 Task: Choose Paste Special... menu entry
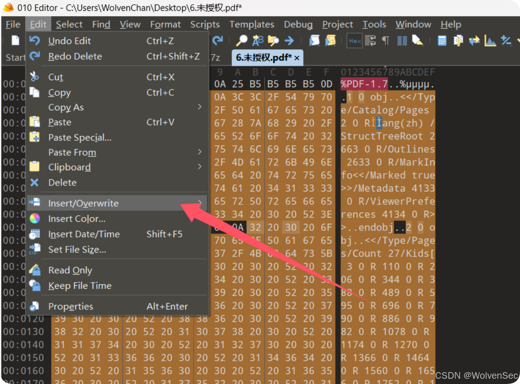[x=117, y=137]
